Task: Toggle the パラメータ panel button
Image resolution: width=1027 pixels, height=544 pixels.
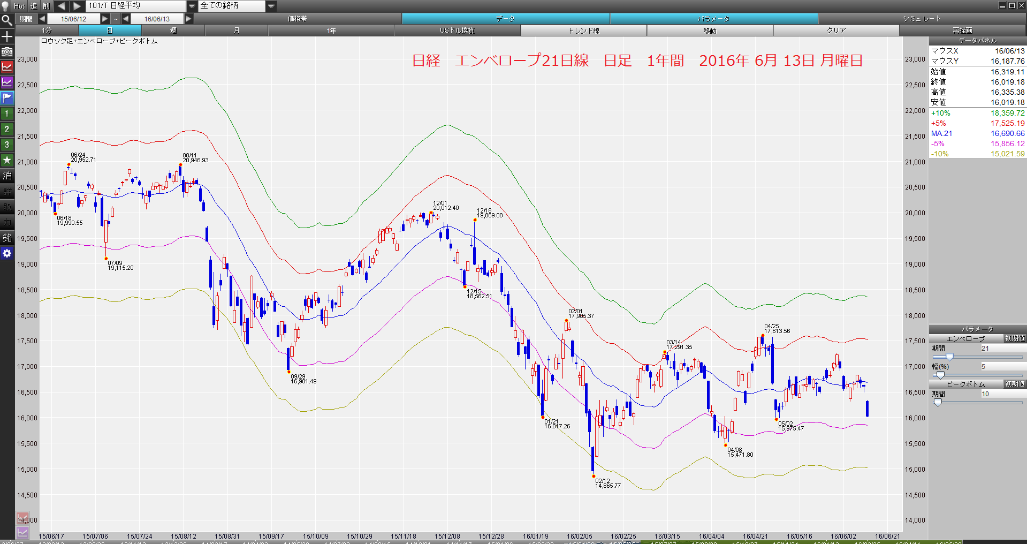Action: point(713,19)
